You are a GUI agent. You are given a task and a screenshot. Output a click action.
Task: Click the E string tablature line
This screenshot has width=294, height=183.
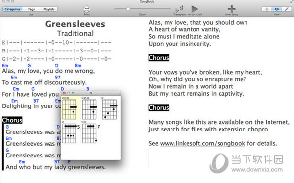(x=57, y=42)
